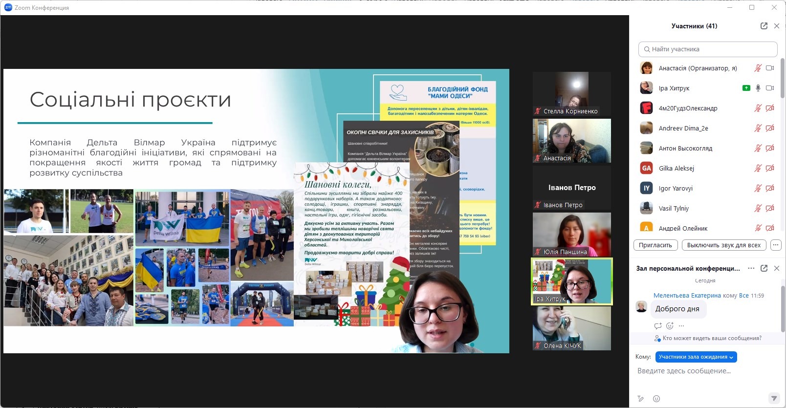Click Andreev Dima_2e disabled camera icon
786x408 pixels.
pyautogui.click(x=770, y=128)
